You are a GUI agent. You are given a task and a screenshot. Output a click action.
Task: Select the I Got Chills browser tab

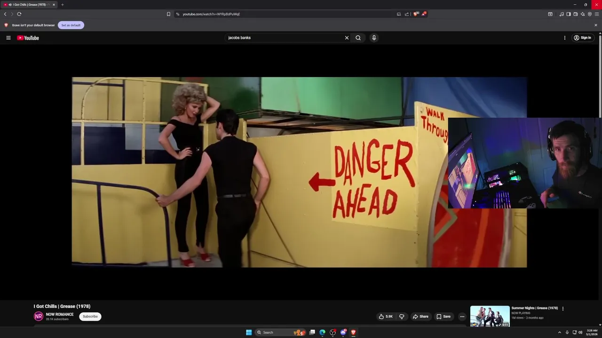click(29, 5)
